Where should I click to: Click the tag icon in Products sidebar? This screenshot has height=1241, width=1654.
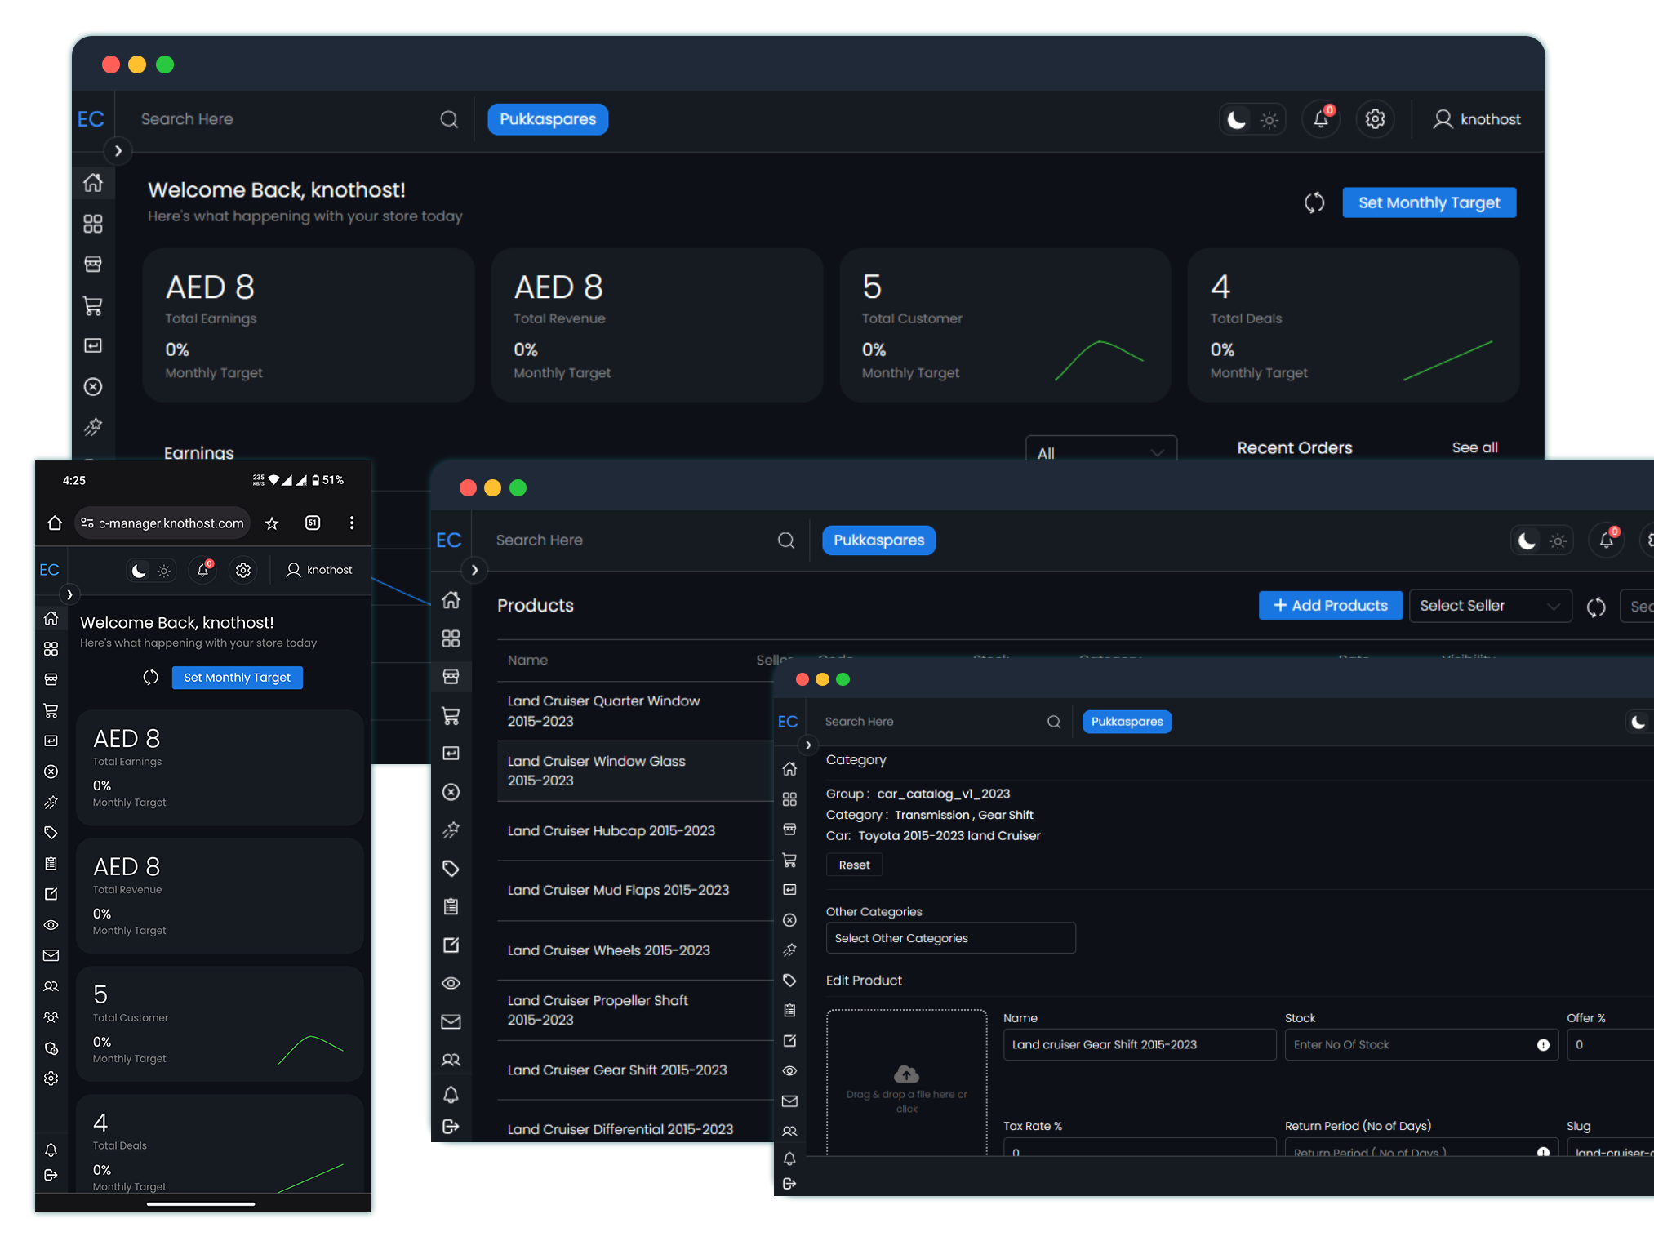[x=451, y=868]
